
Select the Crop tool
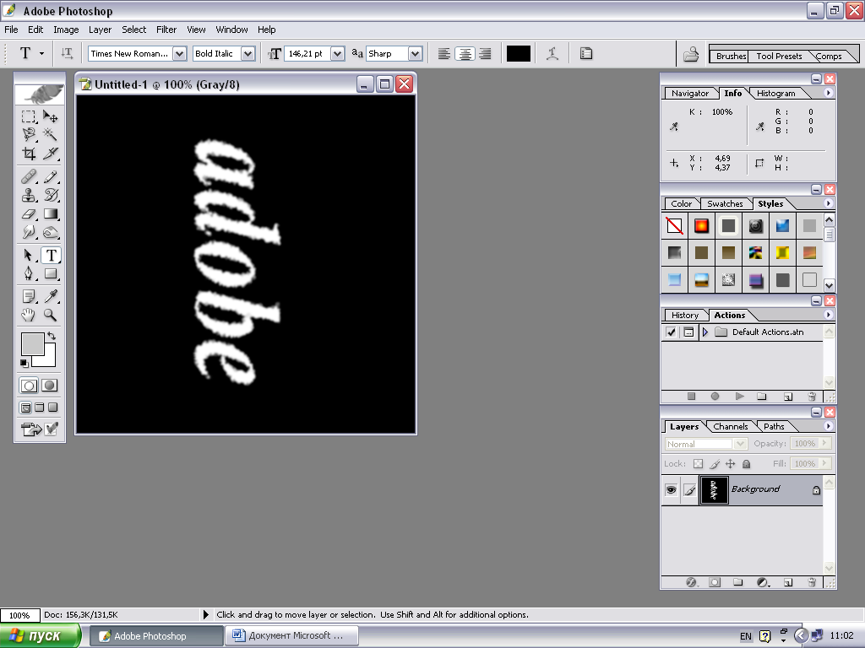point(29,154)
